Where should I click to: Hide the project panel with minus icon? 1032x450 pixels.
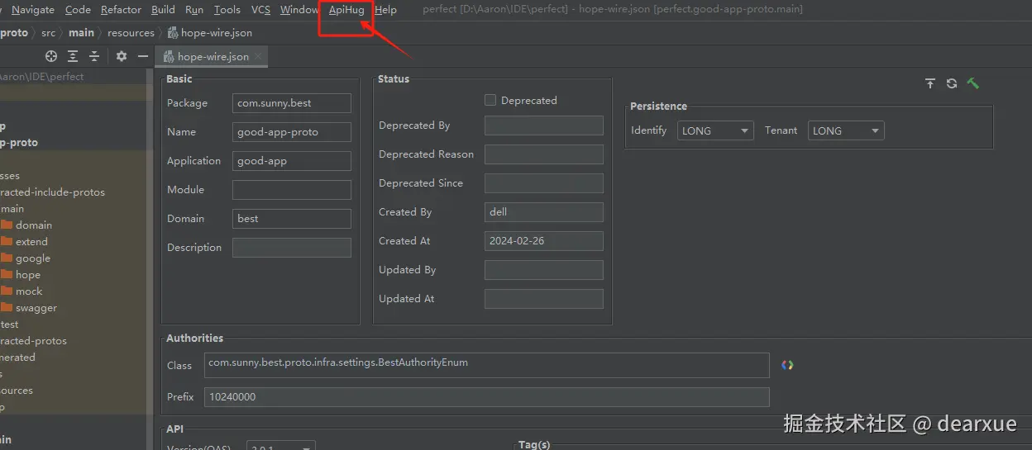143,56
